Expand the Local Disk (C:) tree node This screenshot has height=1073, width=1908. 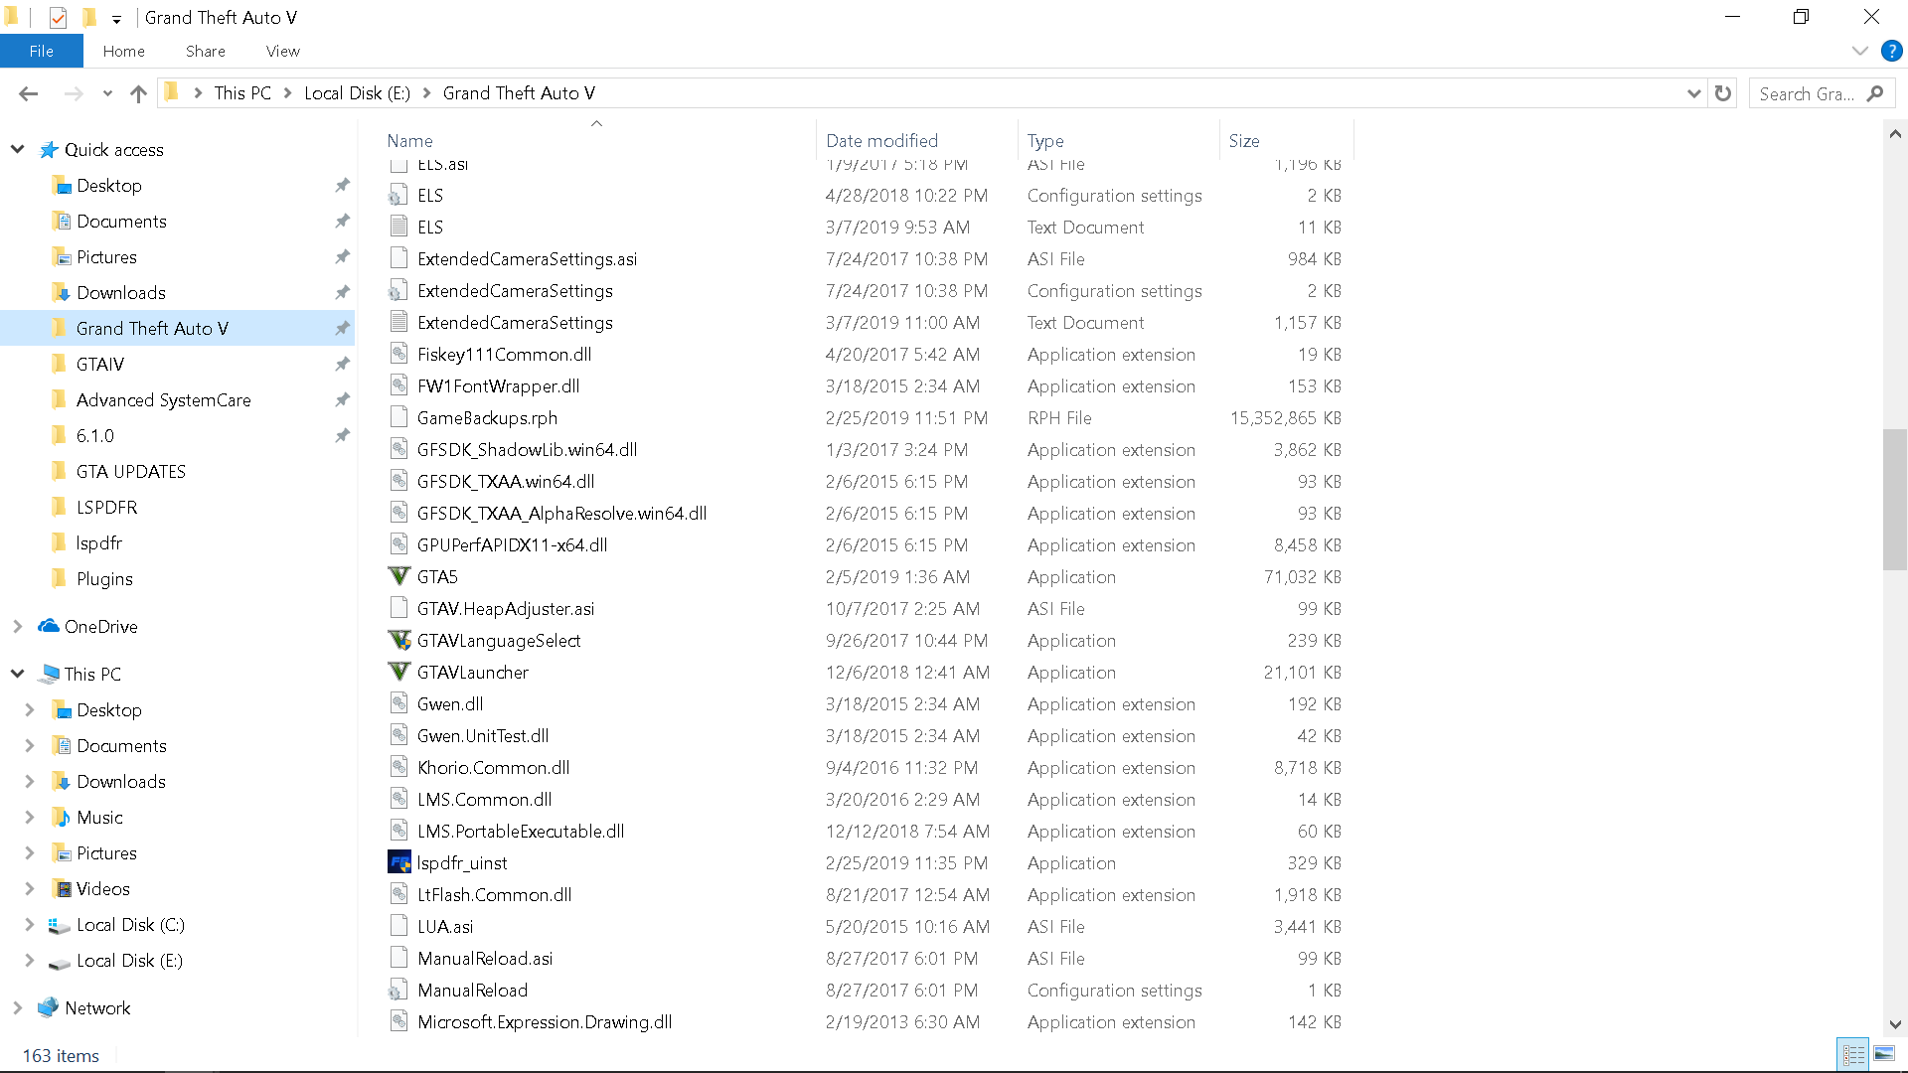pos(29,924)
